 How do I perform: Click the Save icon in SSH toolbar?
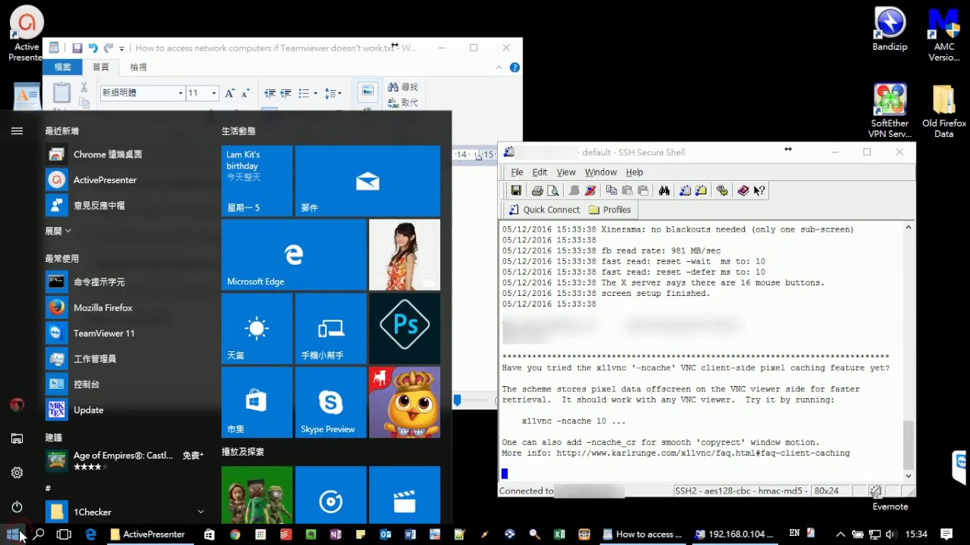tap(516, 191)
